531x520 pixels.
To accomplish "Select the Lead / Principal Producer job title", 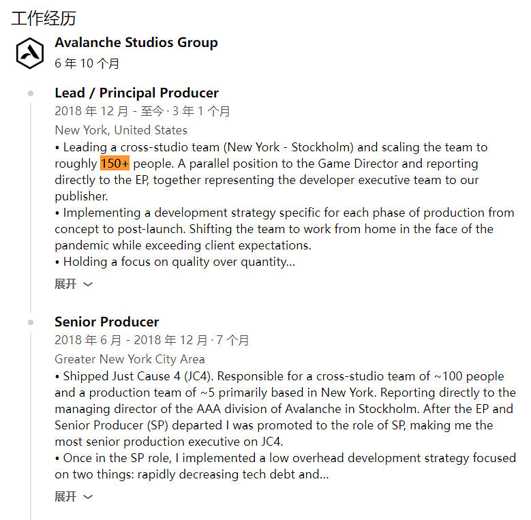I will (x=136, y=93).
